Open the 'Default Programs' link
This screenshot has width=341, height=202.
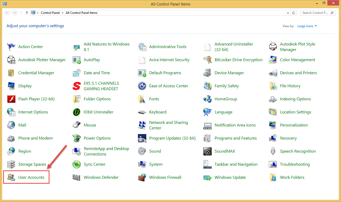[165, 73]
